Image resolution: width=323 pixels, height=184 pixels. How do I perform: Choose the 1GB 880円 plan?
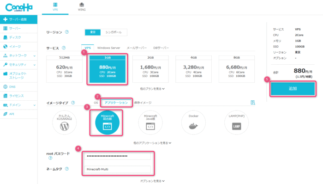pyautogui.click(x=108, y=69)
